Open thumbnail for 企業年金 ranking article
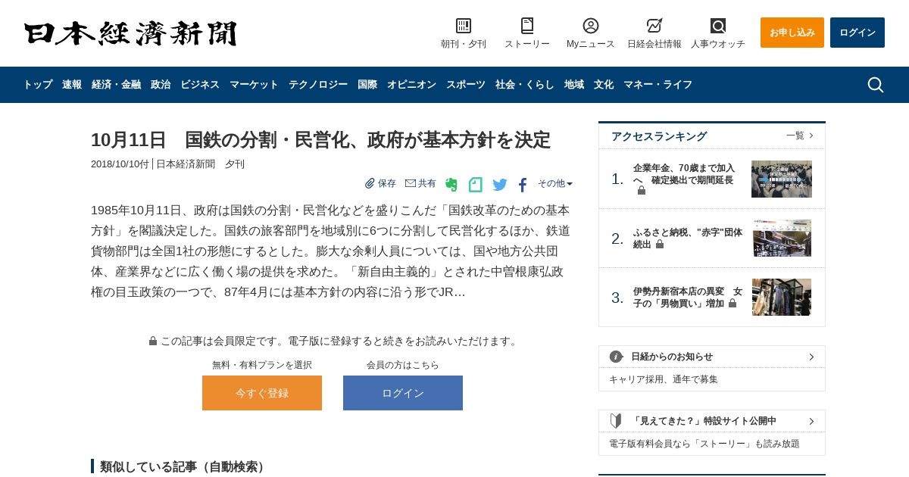The height and width of the screenshot is (477, 909). pos(782,179)
